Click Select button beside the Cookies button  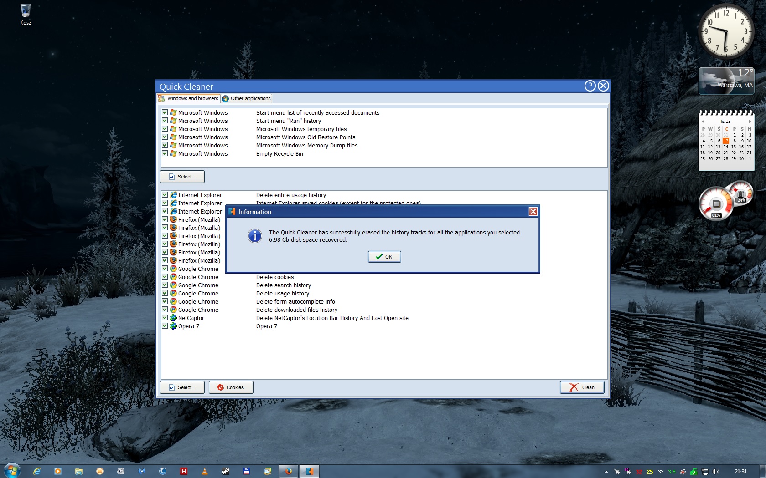click(182, 387)
